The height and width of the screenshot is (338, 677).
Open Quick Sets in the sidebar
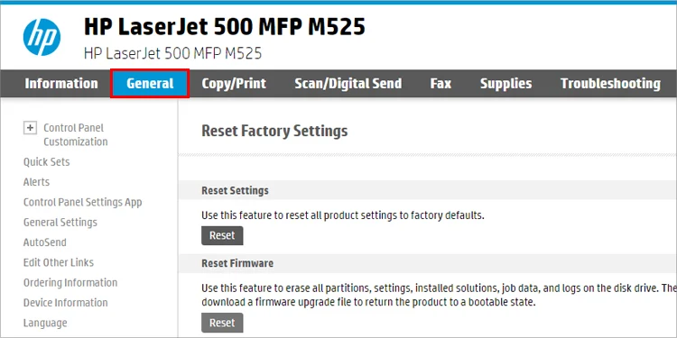point(47,162)
